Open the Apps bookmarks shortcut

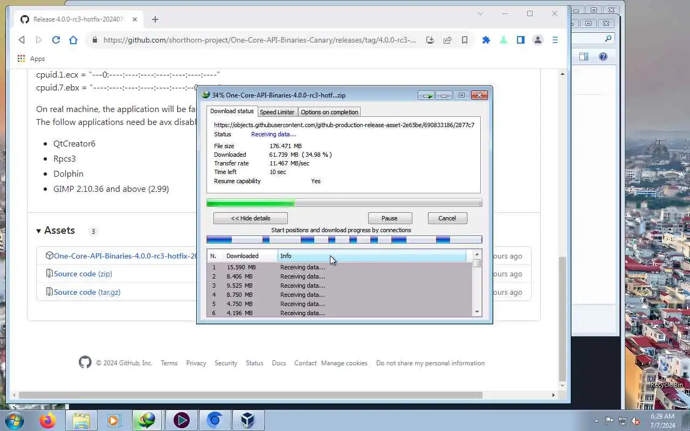pos(31,59)
